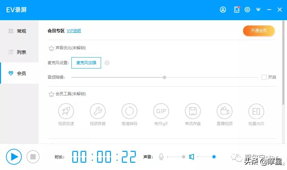Viewport: 287px width, 170px height.
Task: Click the 会员工具(未解锁) section heading
Action: (70, 94)
